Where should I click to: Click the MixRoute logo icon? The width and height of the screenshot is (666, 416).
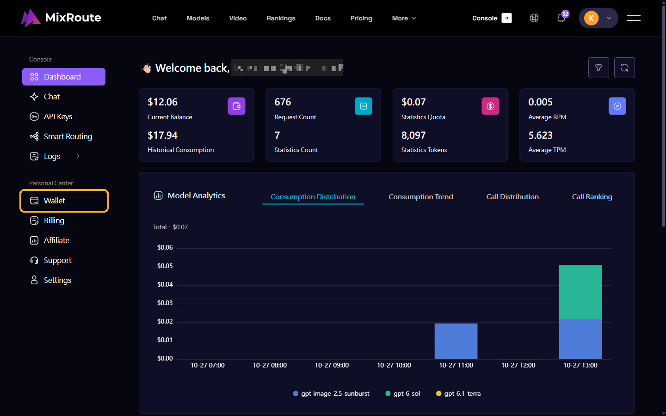point(31,18)
